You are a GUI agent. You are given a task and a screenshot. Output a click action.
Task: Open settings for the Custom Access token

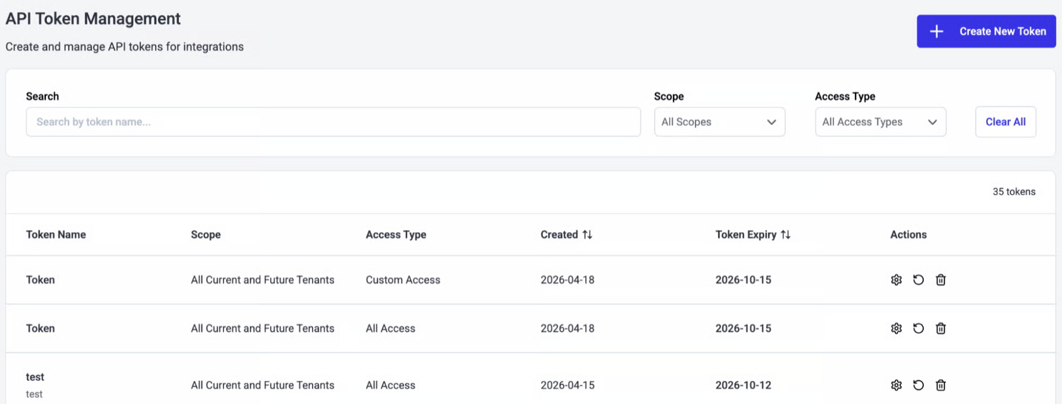click(896, 280)
